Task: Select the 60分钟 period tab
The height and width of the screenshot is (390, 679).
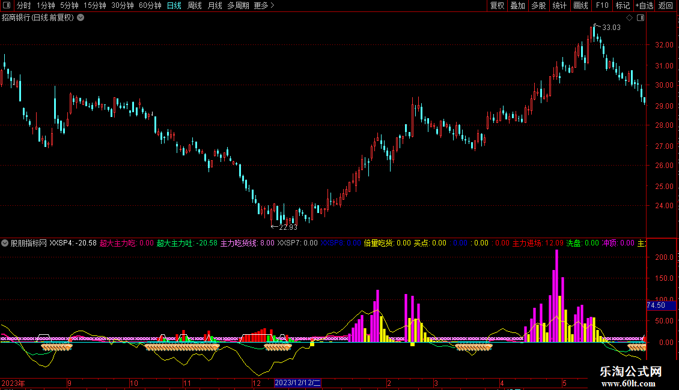Action: pos(150,6)
